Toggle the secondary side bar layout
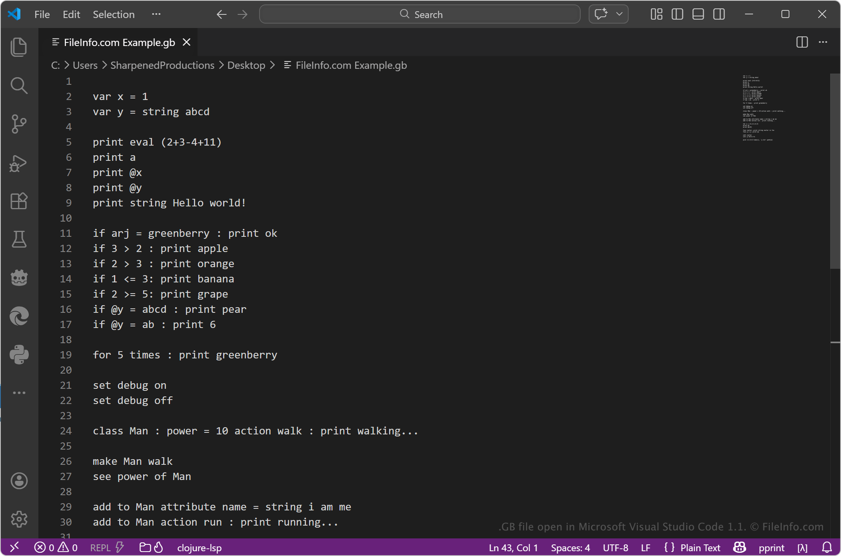 coord(719,14)
